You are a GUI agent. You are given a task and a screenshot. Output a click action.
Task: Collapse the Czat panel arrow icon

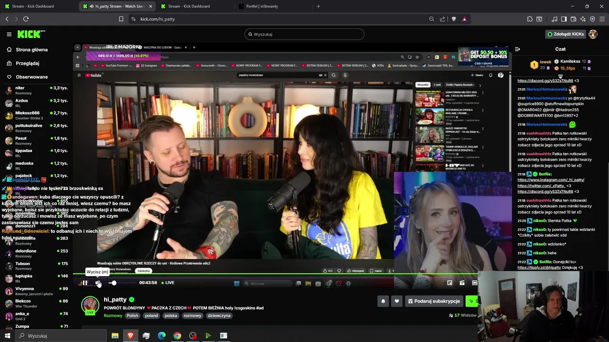(518, 49)
